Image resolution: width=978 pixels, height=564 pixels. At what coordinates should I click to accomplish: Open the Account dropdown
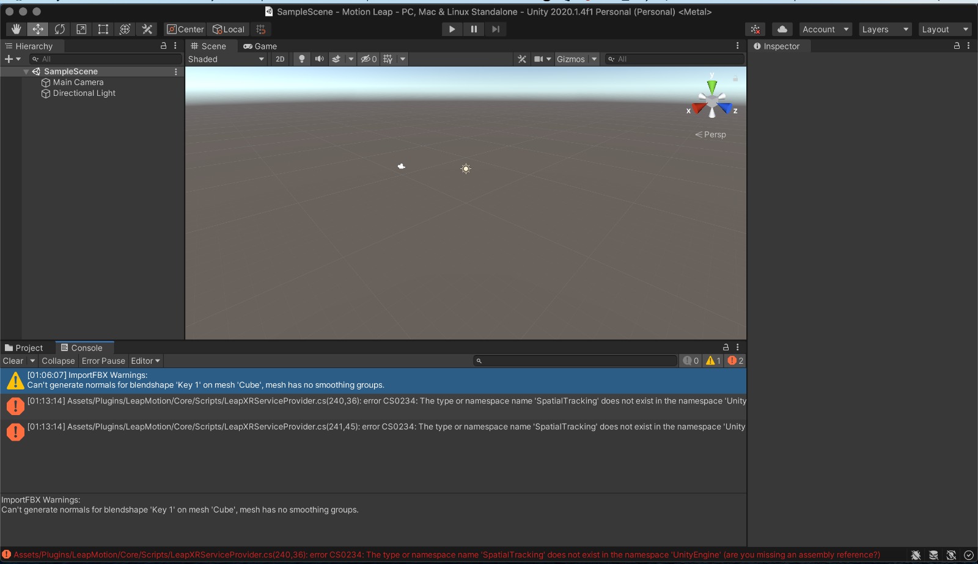(x=825, y=29)
